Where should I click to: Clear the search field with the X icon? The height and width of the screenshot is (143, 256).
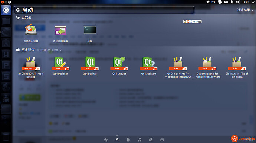coord(18,10)
